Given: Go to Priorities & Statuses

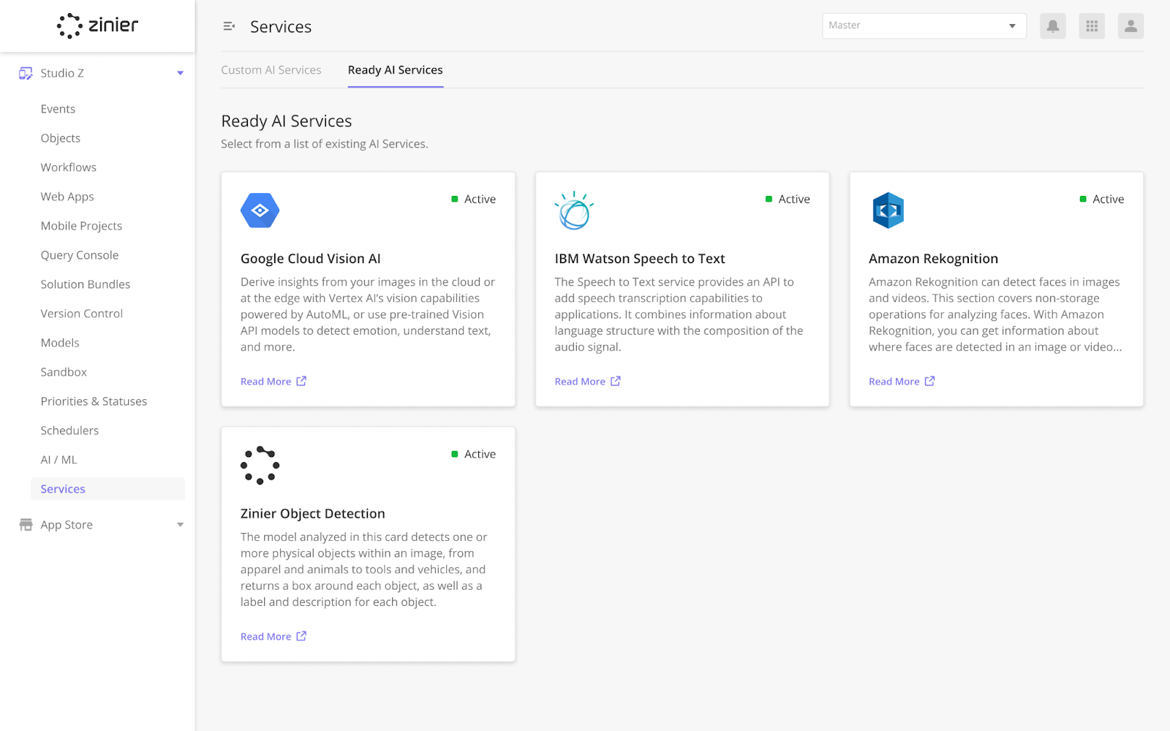Looking at the screenshot, I should click(94, 401).
